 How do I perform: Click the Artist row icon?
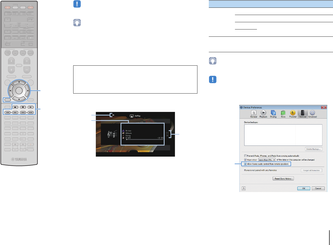[x=123, y=131]
